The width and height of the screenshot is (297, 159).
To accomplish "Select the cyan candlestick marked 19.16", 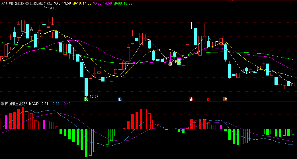I will (44, 24).
